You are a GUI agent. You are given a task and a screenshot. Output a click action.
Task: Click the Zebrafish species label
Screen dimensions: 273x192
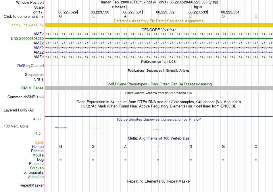pyautogui.click(x=36, y=177)
